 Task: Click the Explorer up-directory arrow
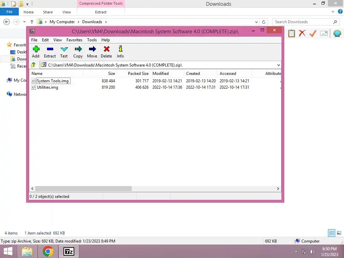click(32, 22)
